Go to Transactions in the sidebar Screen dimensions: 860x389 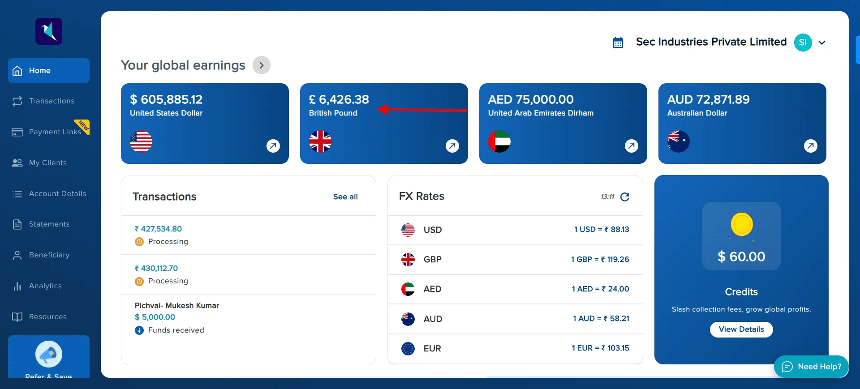[x=52, y=101]
